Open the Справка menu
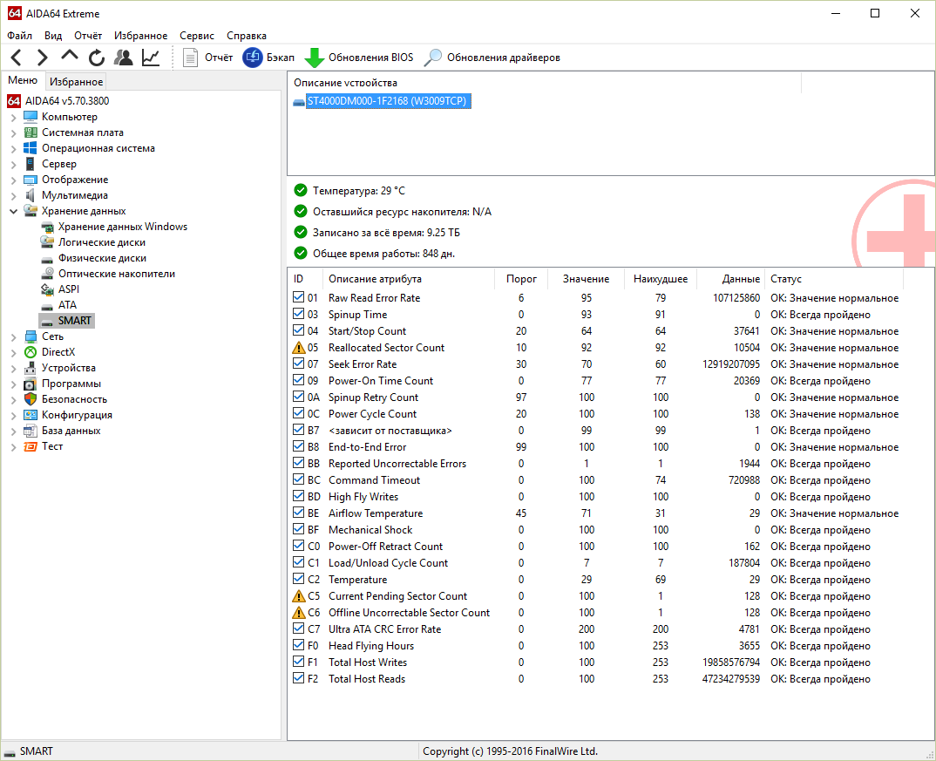936x761 pixels. (x=247, y=36)
